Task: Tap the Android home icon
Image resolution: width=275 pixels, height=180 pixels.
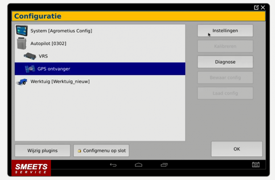Action: (x=139, y=165)
